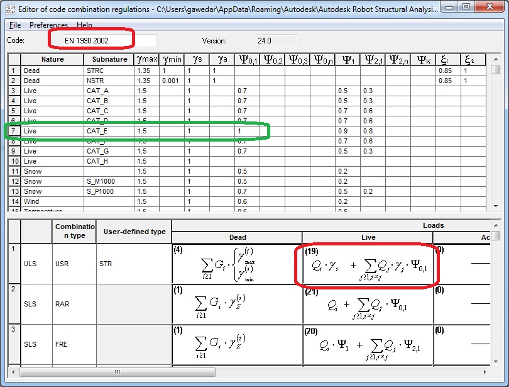Open the File menu
Viewport: 509px width, 387px height.
tap(15, 25)
